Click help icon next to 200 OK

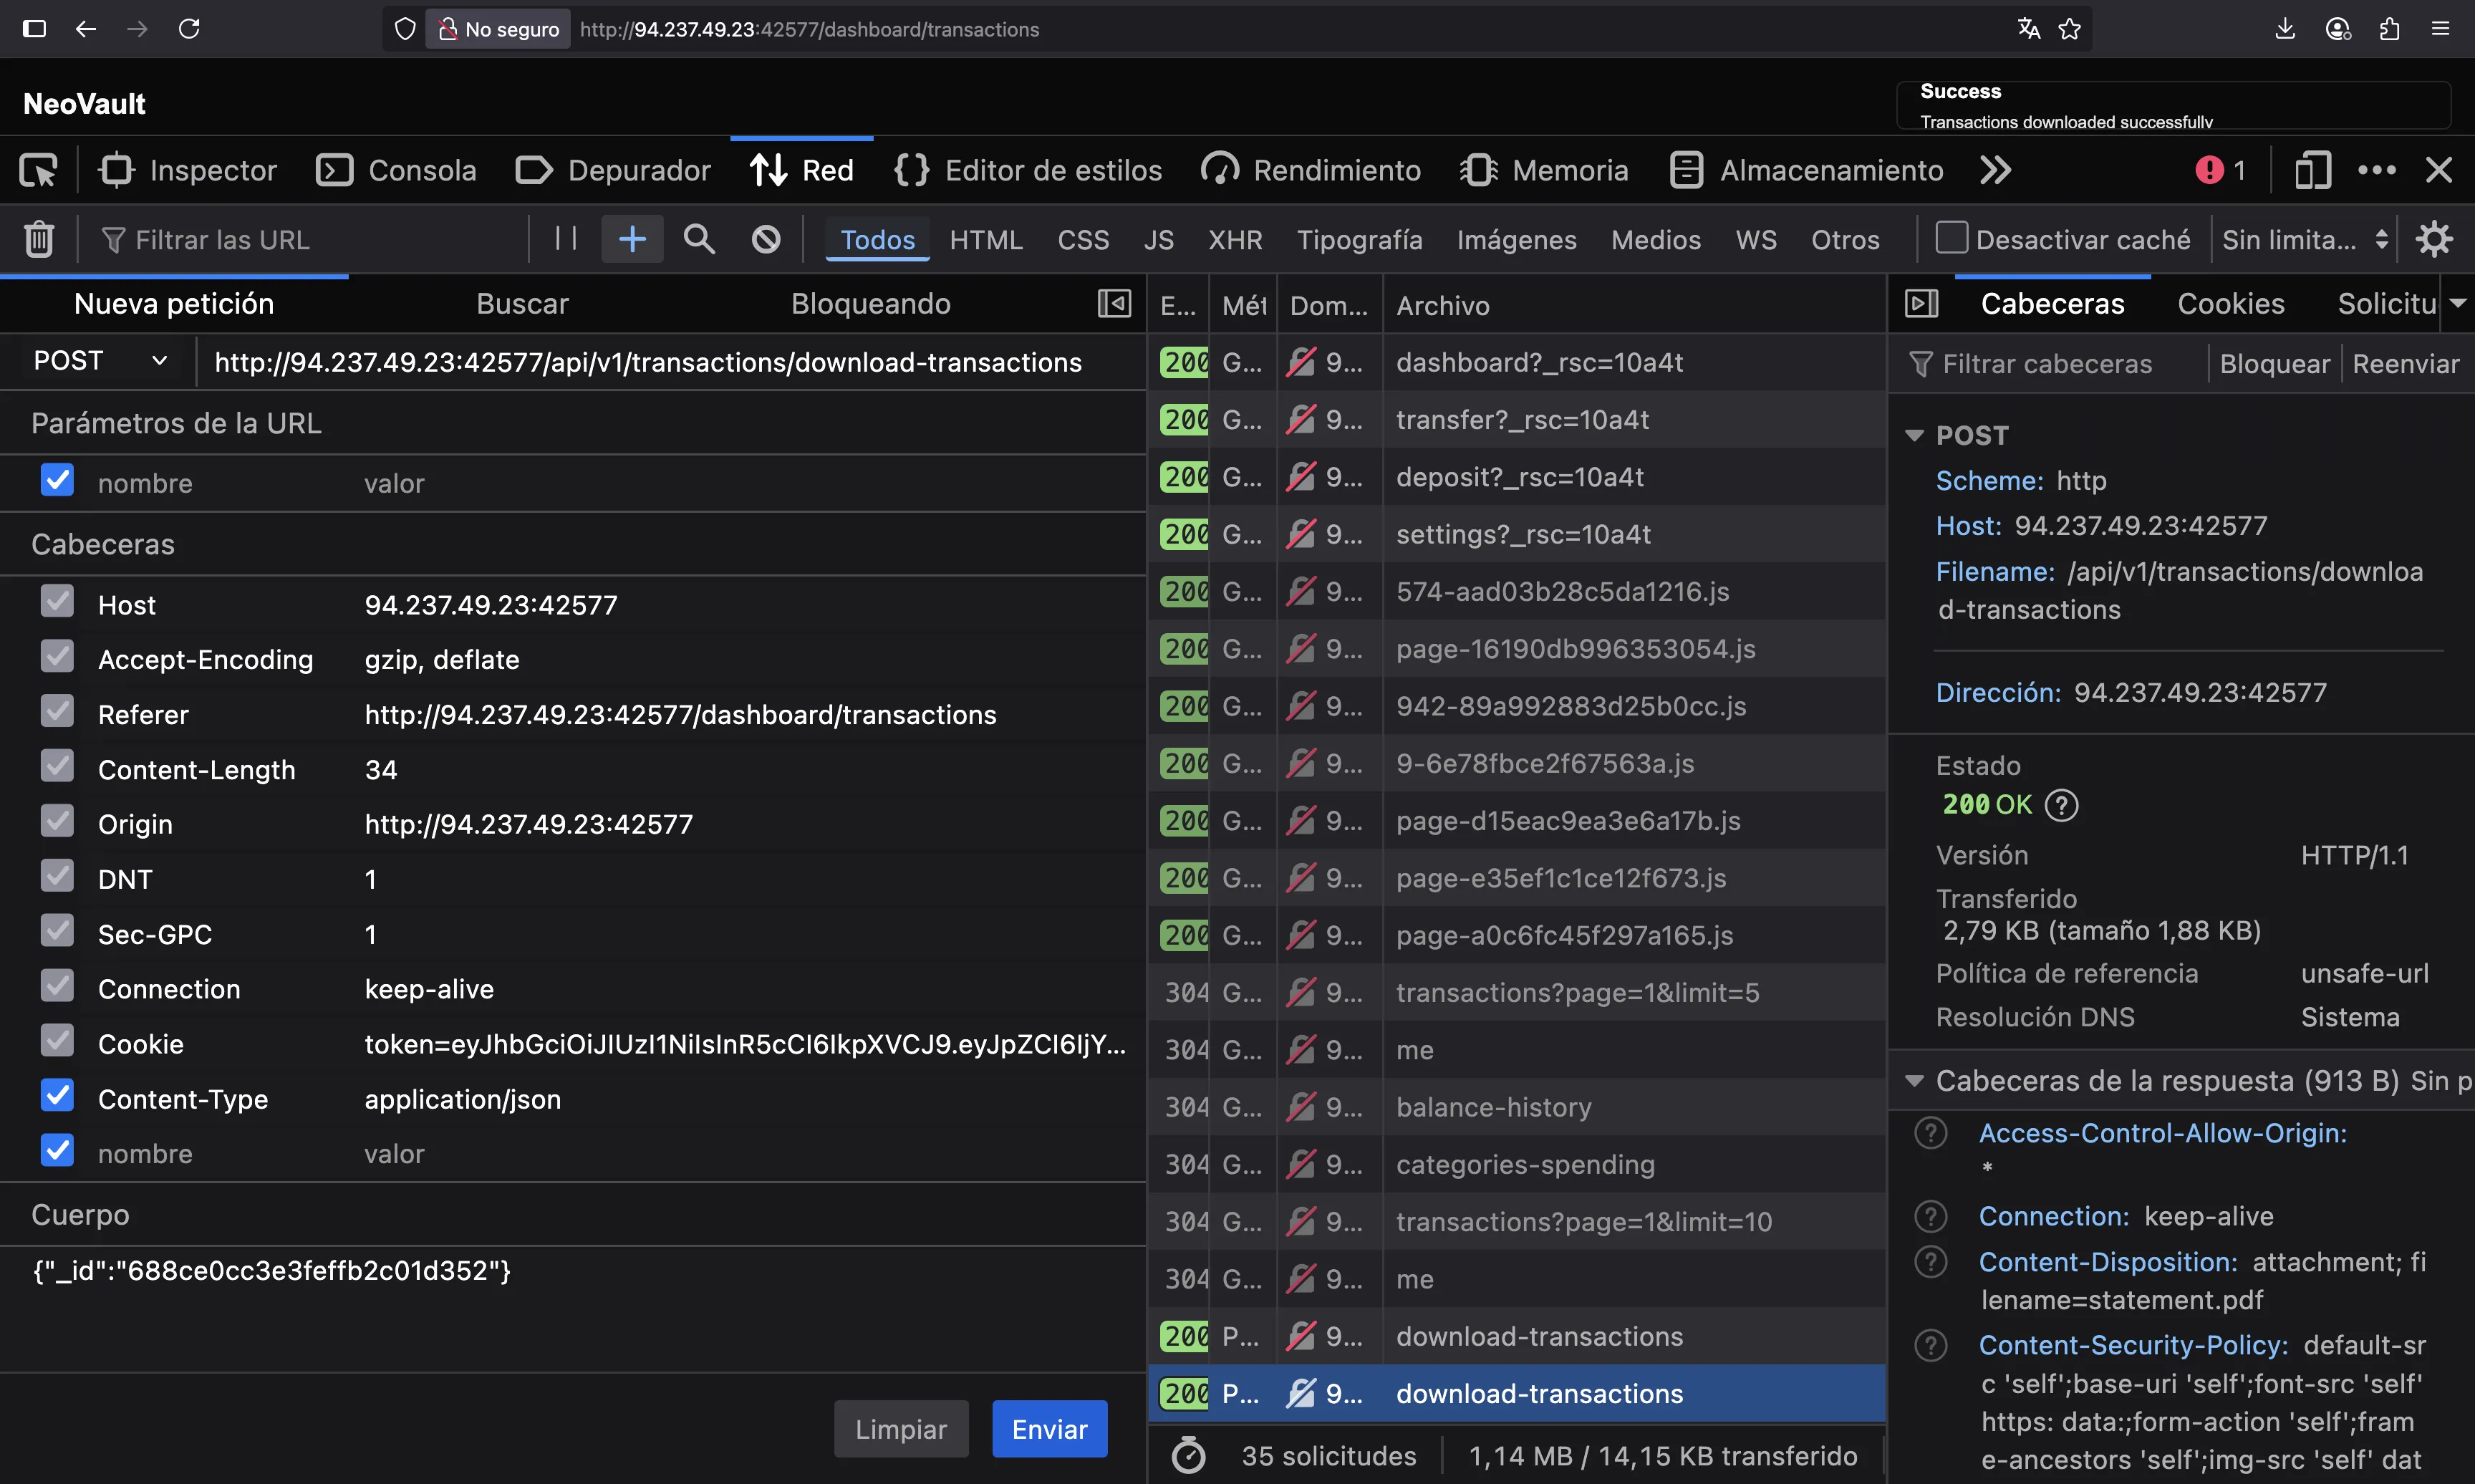click(2061, 805)
